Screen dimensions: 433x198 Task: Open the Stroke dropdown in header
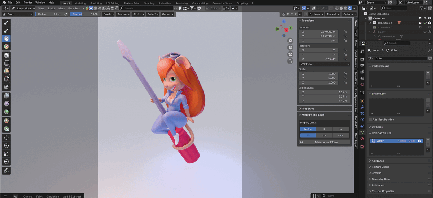138,14
